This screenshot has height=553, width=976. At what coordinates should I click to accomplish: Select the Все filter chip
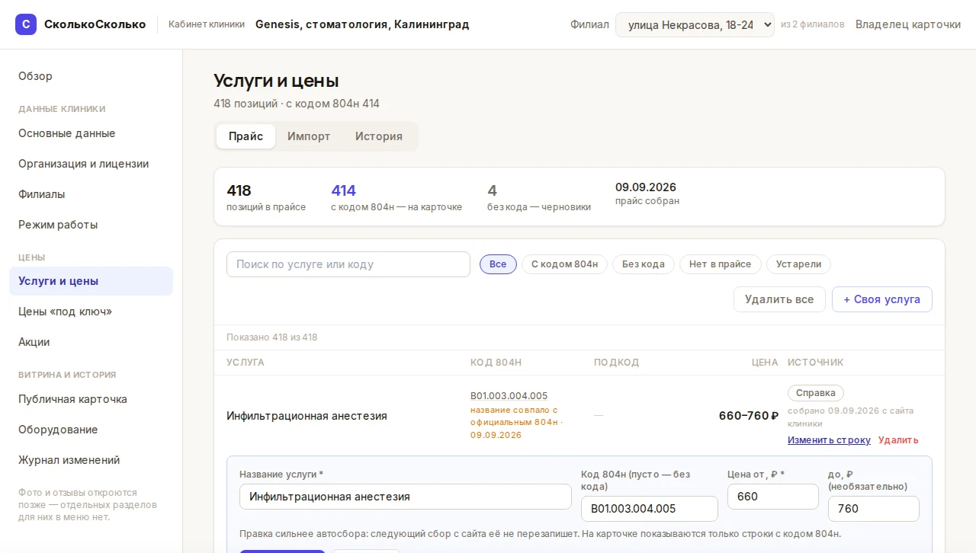click(x=498, y=264)
